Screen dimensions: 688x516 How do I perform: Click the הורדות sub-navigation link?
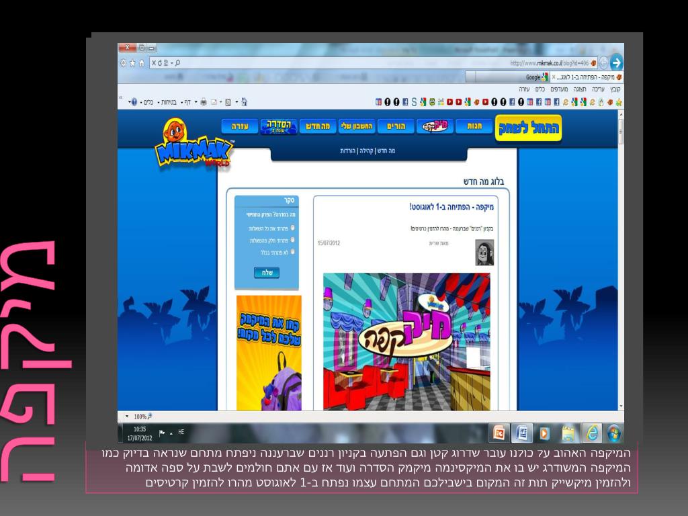[347, 150]
